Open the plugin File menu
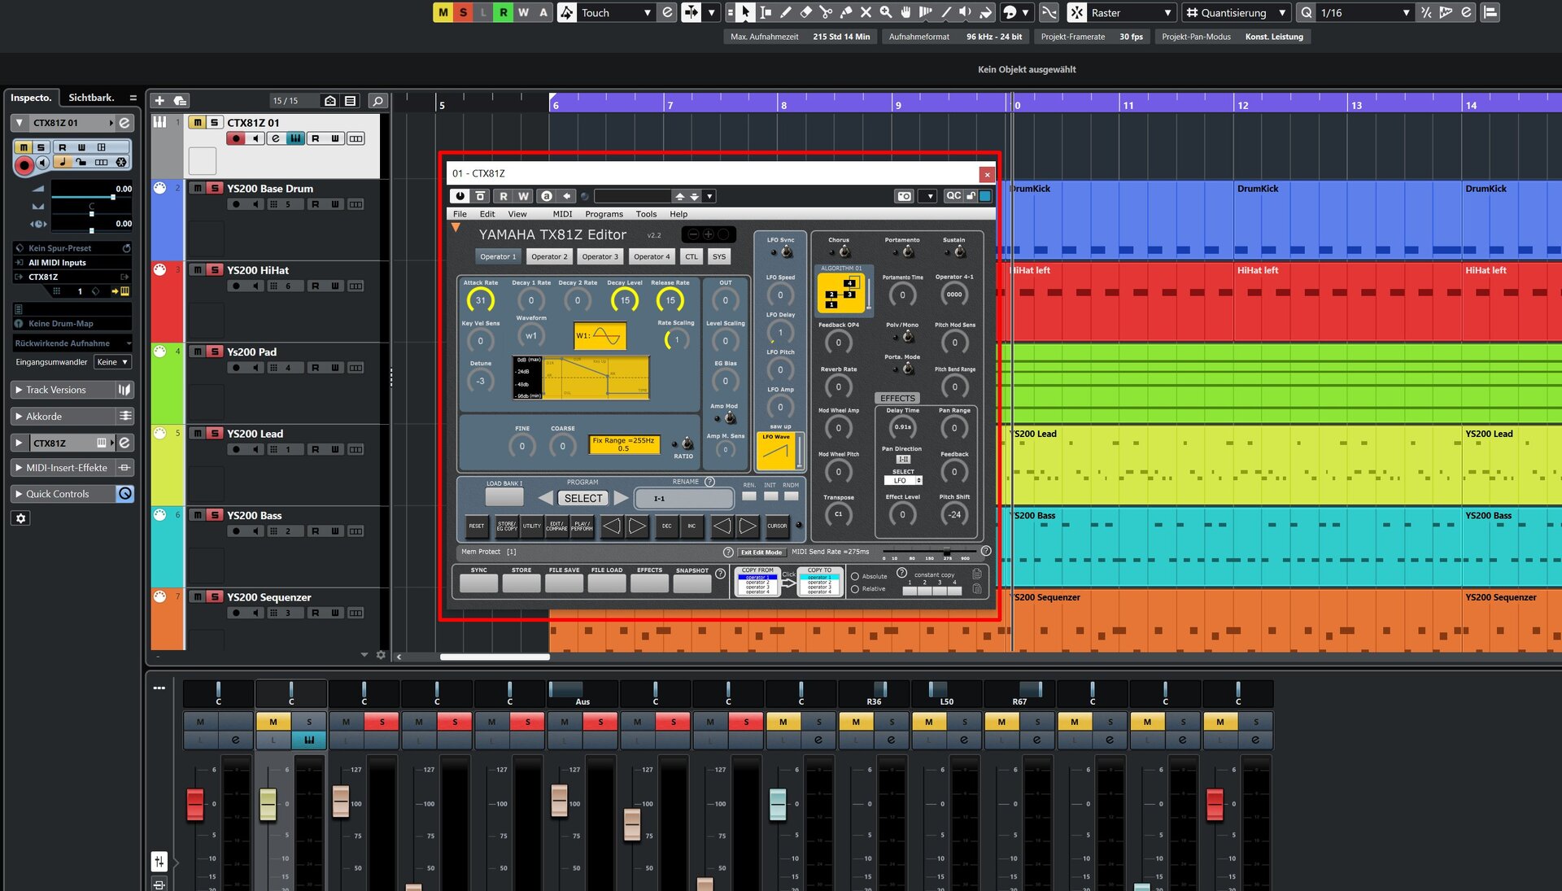The width and height of the screenshot is (1562, 891). (x=460, y=214)
